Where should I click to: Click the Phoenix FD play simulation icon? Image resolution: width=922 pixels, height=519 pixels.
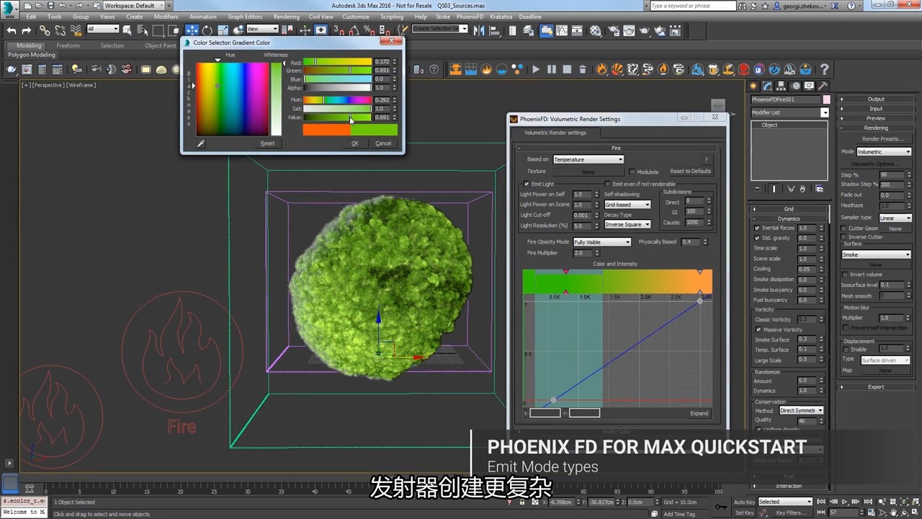(536, 70)
